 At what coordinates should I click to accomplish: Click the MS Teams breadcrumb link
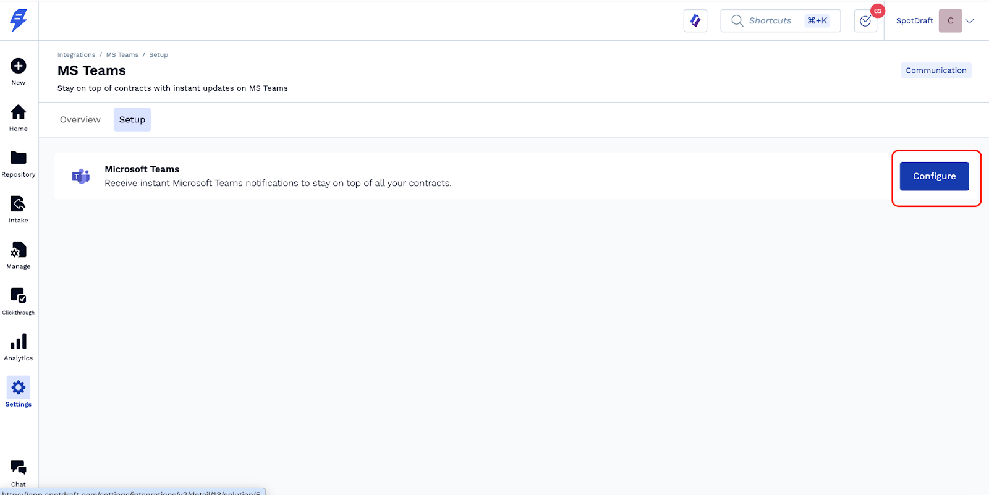tap(122, 55)
